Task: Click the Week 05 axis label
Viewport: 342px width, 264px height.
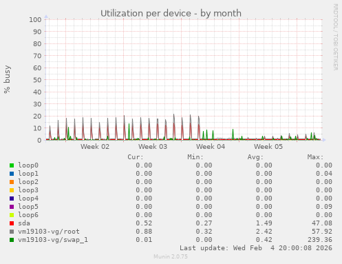Action: coord(268,147)
